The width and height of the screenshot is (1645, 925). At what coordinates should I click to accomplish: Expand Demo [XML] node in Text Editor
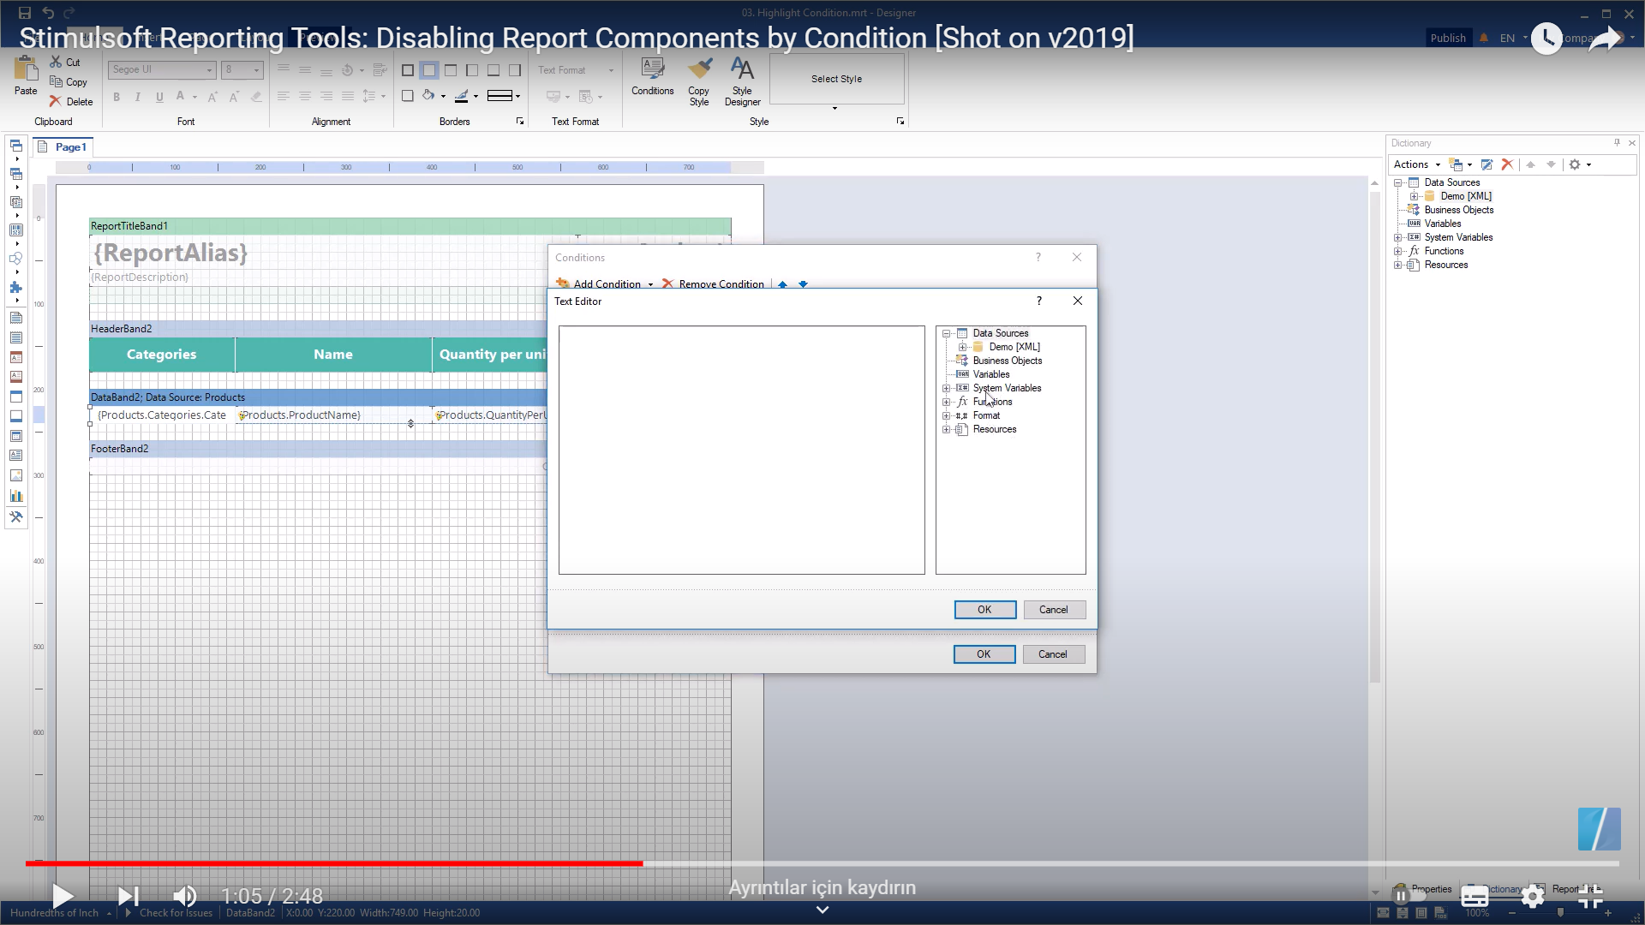coord(962,347)
